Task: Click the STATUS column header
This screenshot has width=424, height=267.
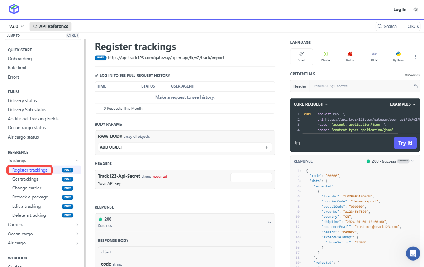Action: [148, 86]
